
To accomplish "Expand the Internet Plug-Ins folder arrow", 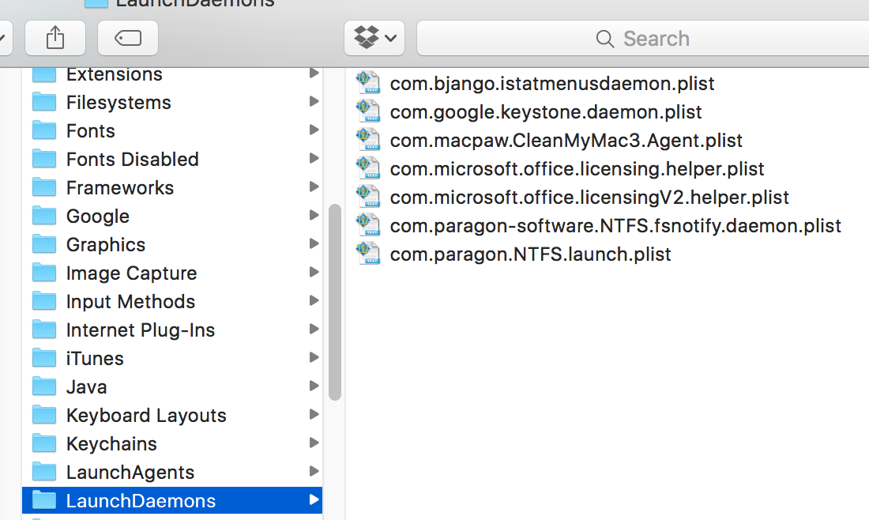I will [314, 330].
